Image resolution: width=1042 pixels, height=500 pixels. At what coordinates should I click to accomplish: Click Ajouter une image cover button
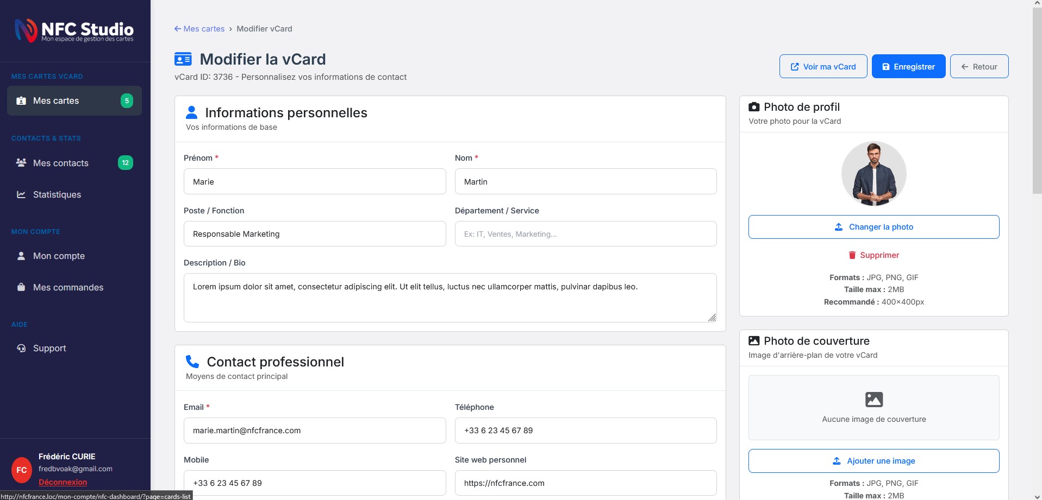(x=873, y=461)
